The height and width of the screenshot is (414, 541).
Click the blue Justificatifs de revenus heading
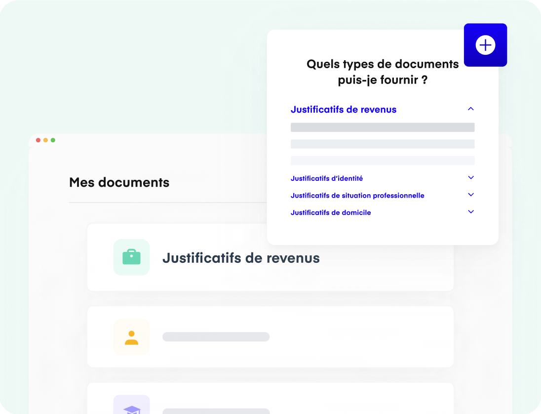click(x=344, y=110)
